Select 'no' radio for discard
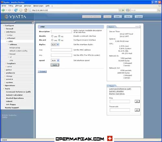The width and height of the screenshot is (162, 142). (x=59, y=40)
